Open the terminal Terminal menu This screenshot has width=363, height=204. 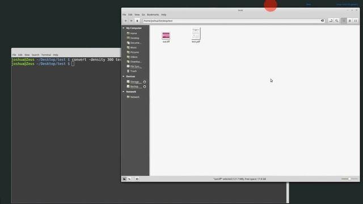(x=46, y=55)
